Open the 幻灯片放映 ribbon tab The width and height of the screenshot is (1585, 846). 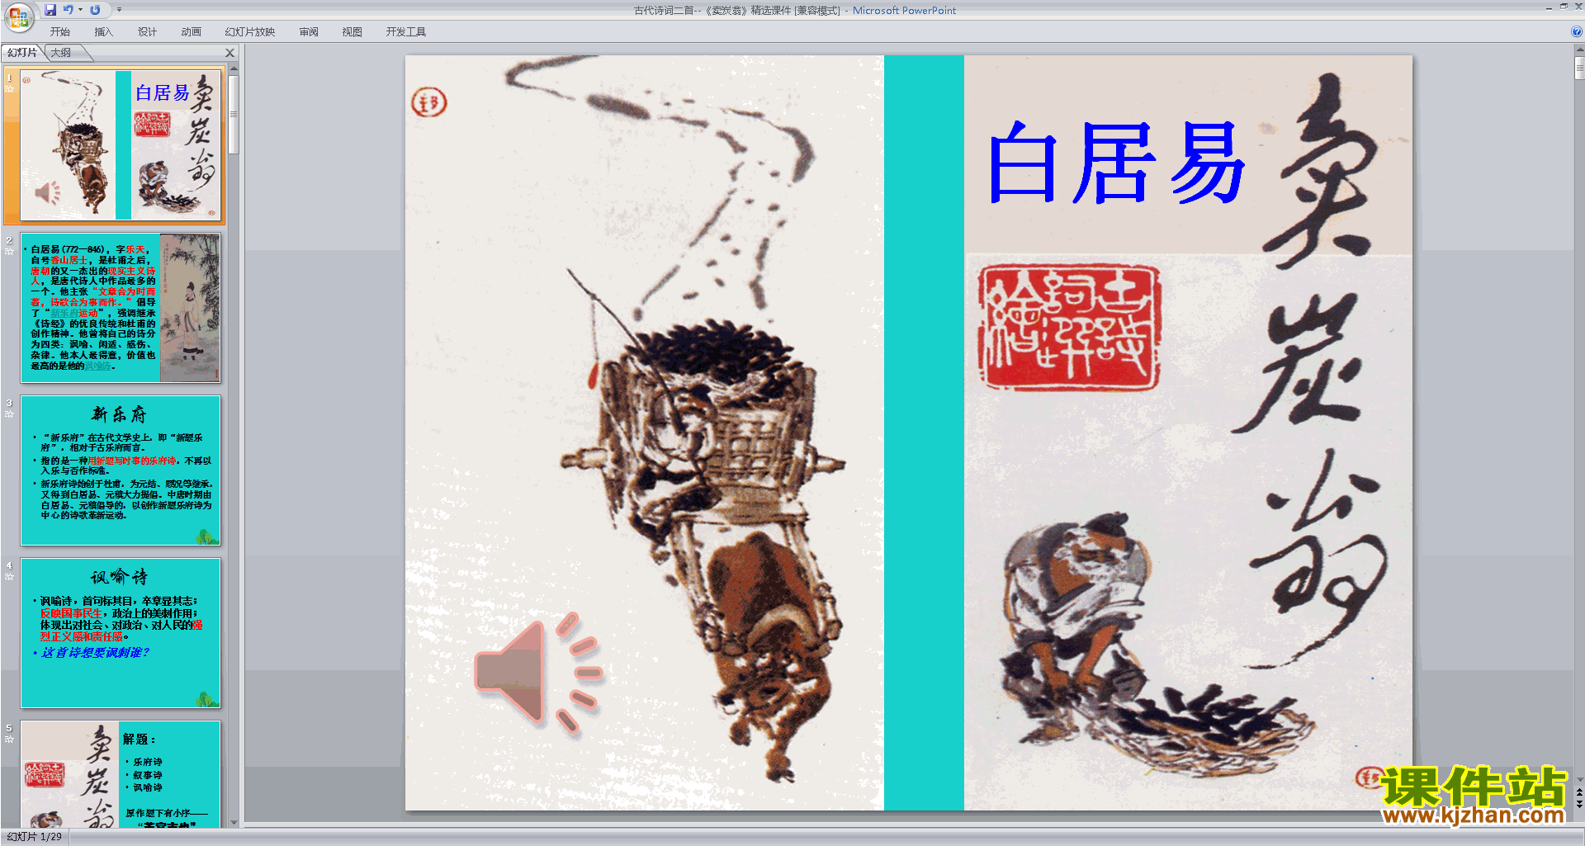click(x=250, y=31)
